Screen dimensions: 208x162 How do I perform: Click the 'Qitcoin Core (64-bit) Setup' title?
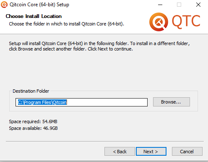coord(39,5)
